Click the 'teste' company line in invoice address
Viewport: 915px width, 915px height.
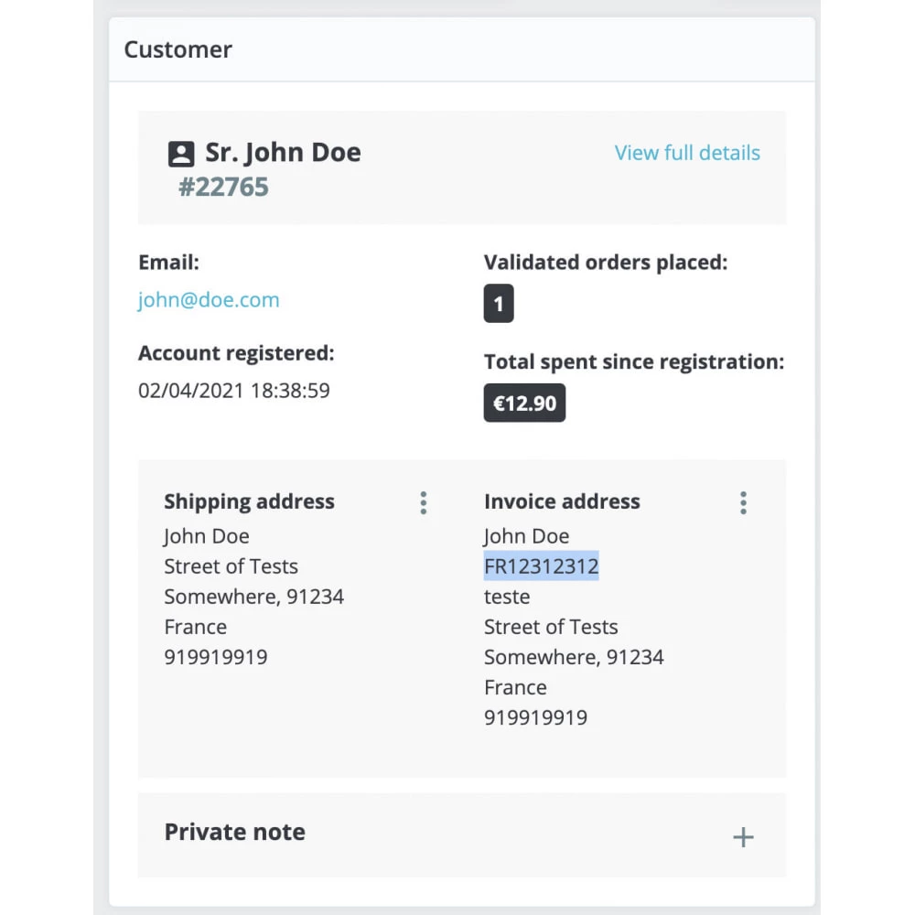point(507,597)
